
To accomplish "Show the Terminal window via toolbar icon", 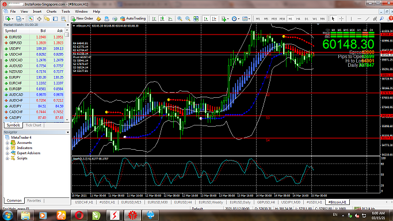I will (55, 19).
